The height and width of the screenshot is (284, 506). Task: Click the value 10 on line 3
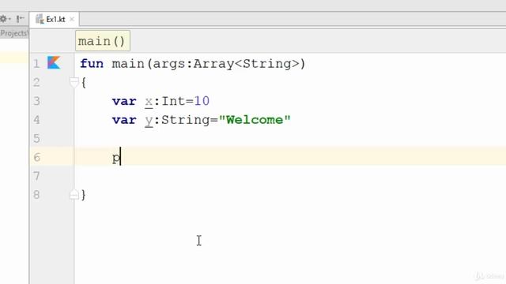coord(202,101)
